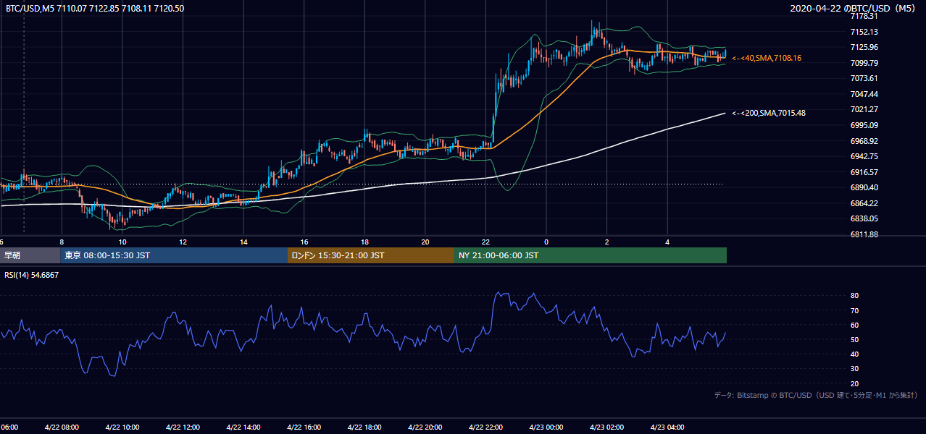Click hour tick 22 under price chart
The image size is (926, 434).
click(x=485, y=242)
